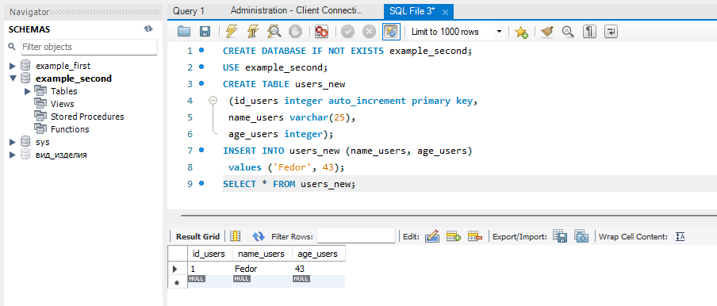Click the Filter Rows input box
Viewport: 717px width, 306px height.
pos(356,236)
